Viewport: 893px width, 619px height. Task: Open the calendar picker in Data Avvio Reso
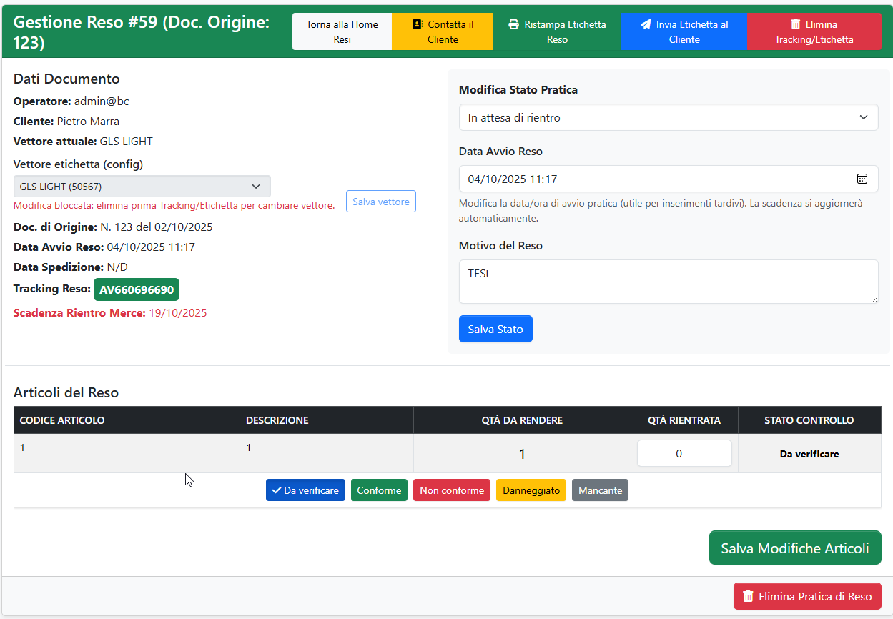tap(862, 179)
